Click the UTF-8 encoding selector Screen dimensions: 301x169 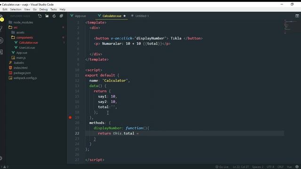click(270, 167)
